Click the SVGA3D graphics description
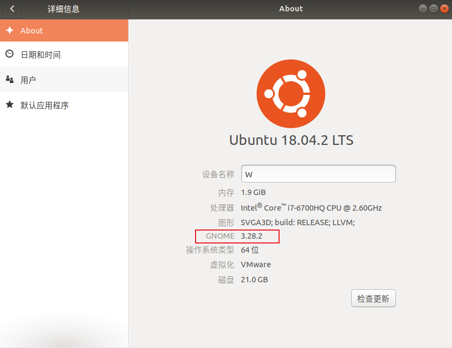Viewport: 452px width, 348px height. click(297, 222)
